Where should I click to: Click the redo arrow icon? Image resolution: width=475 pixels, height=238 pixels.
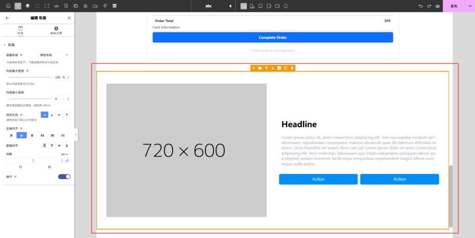point(429,6)
